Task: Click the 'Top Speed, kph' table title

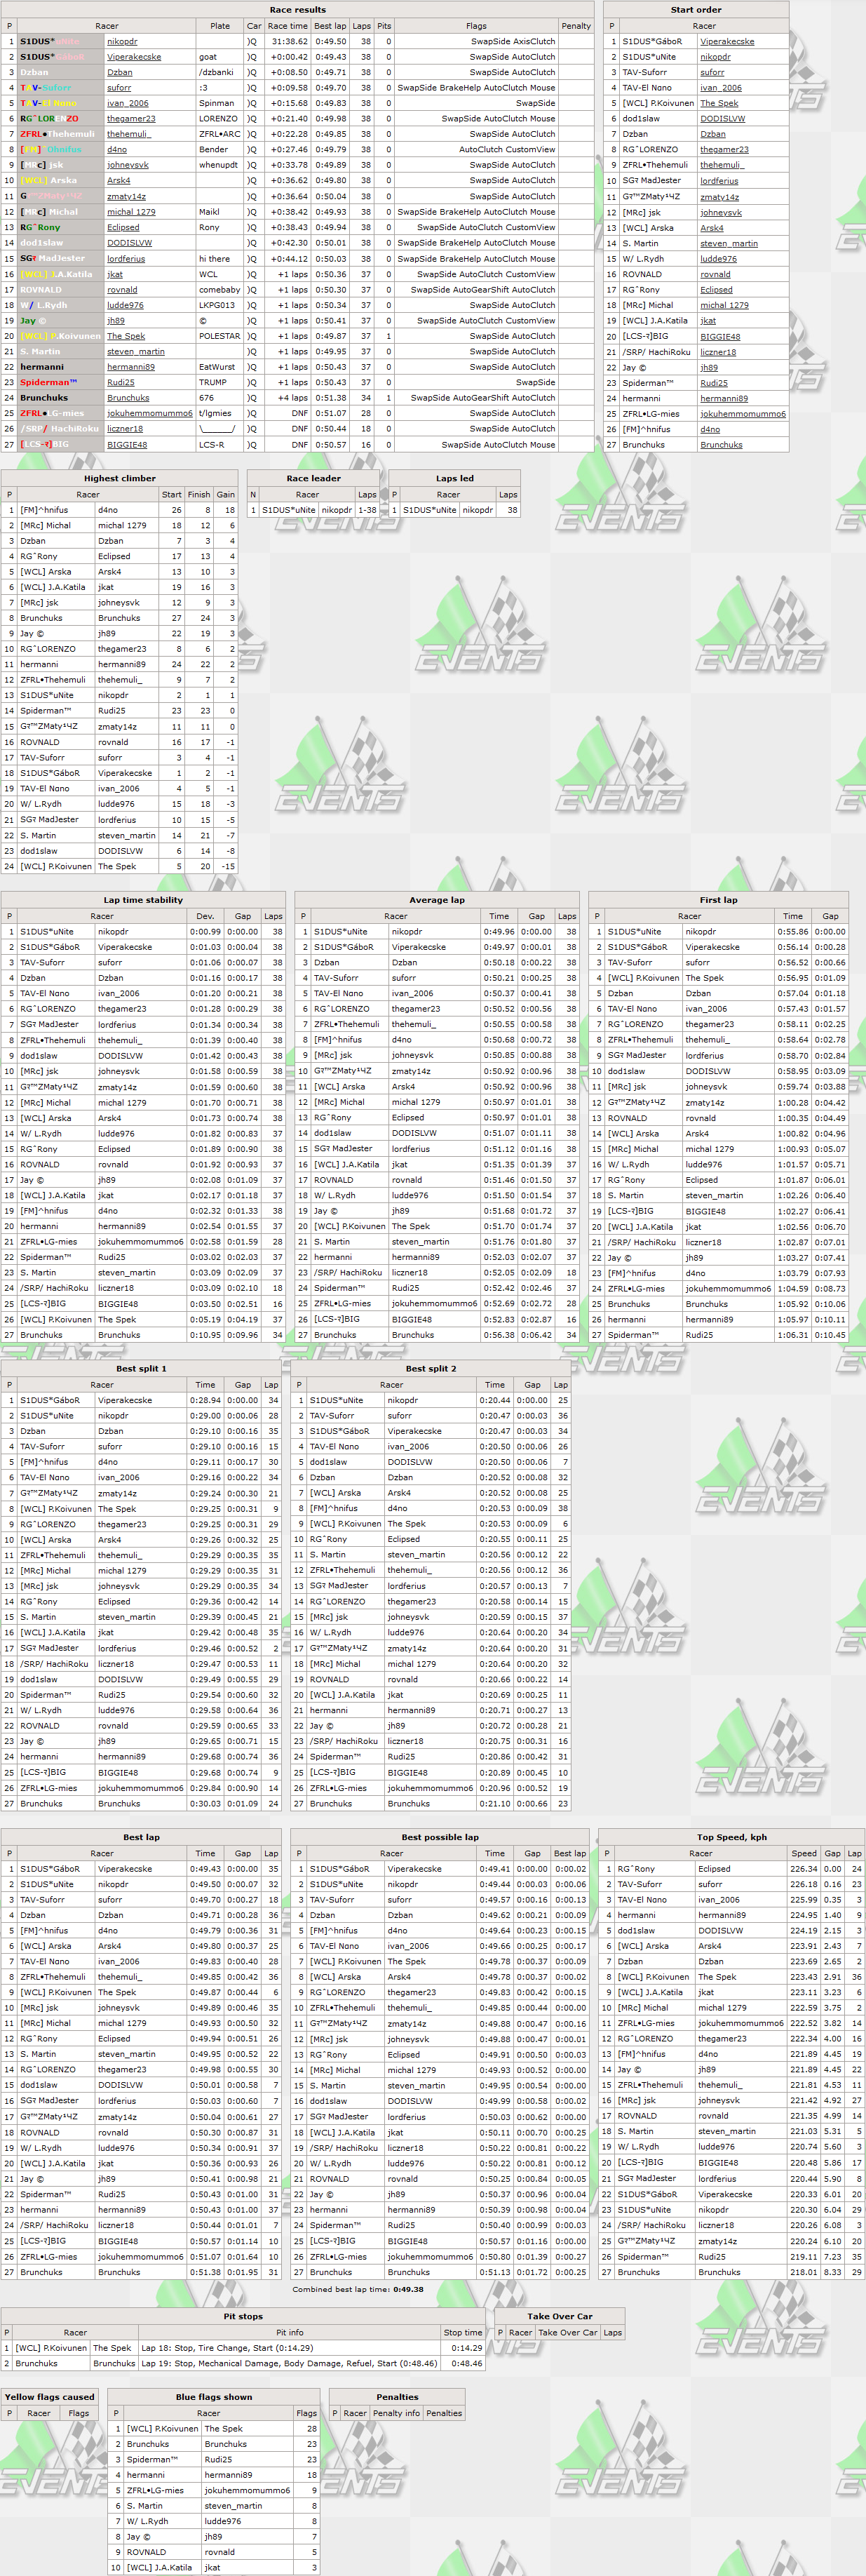Action: tap(731, 1837)
